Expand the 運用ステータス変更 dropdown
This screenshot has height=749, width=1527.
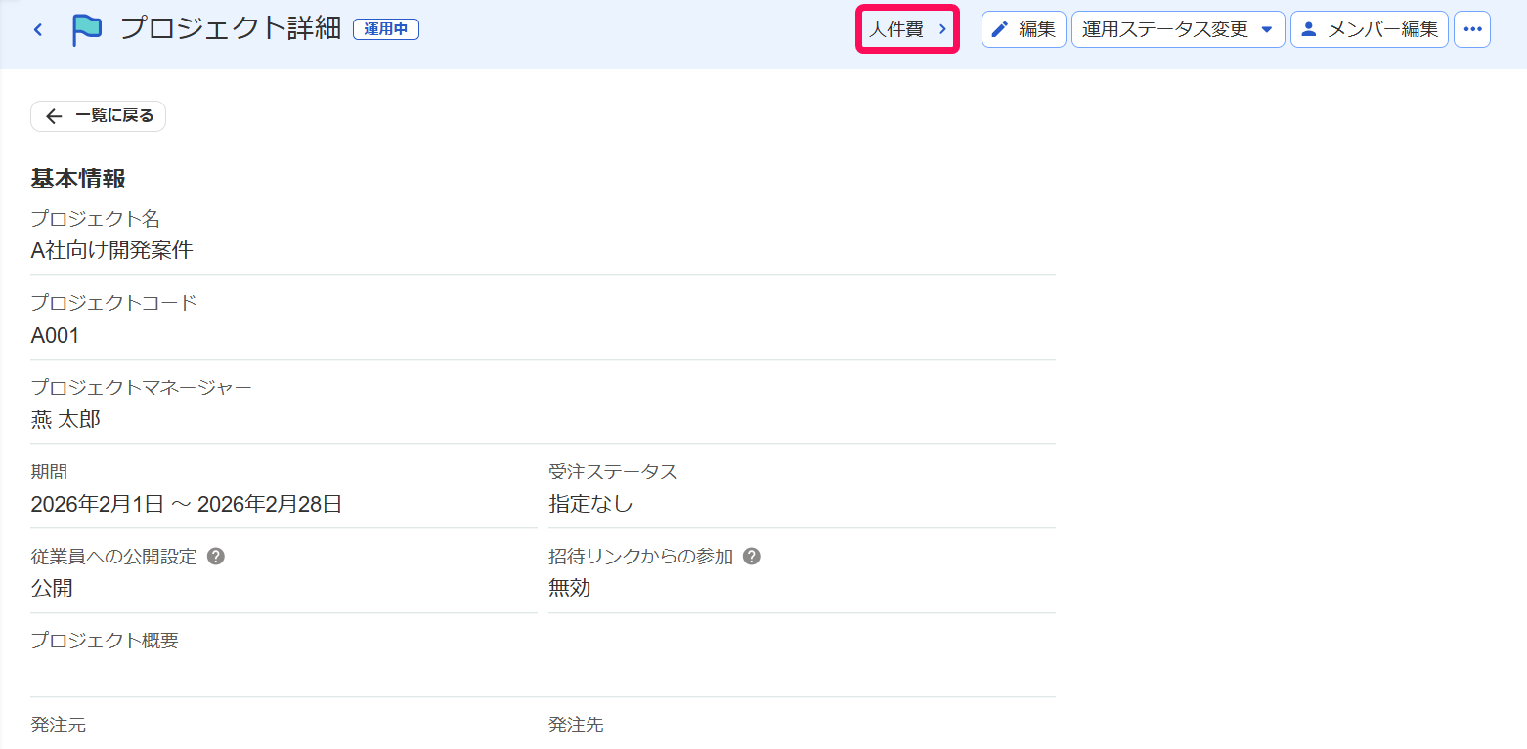point(1178,29)
